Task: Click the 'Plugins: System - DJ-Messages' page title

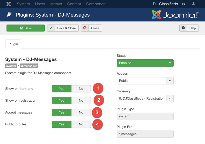Action: pyautogui.click(x=53, y=15)
